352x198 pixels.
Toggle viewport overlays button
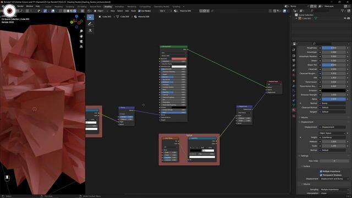[x=53, y=11]
